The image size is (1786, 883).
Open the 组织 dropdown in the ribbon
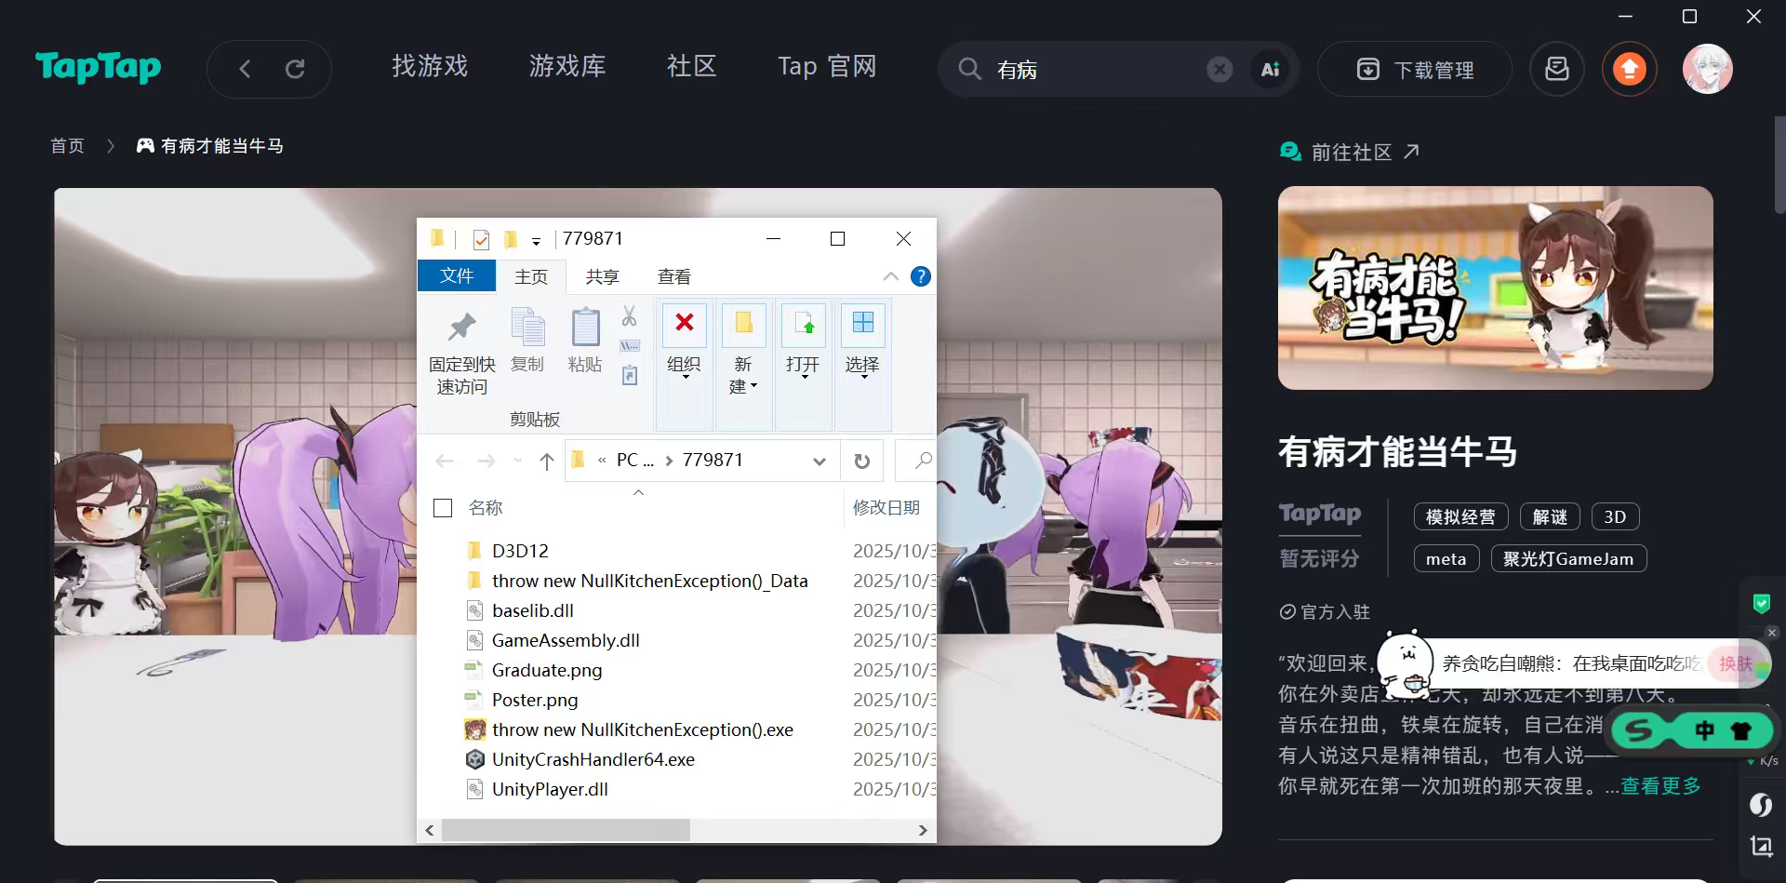685,365
